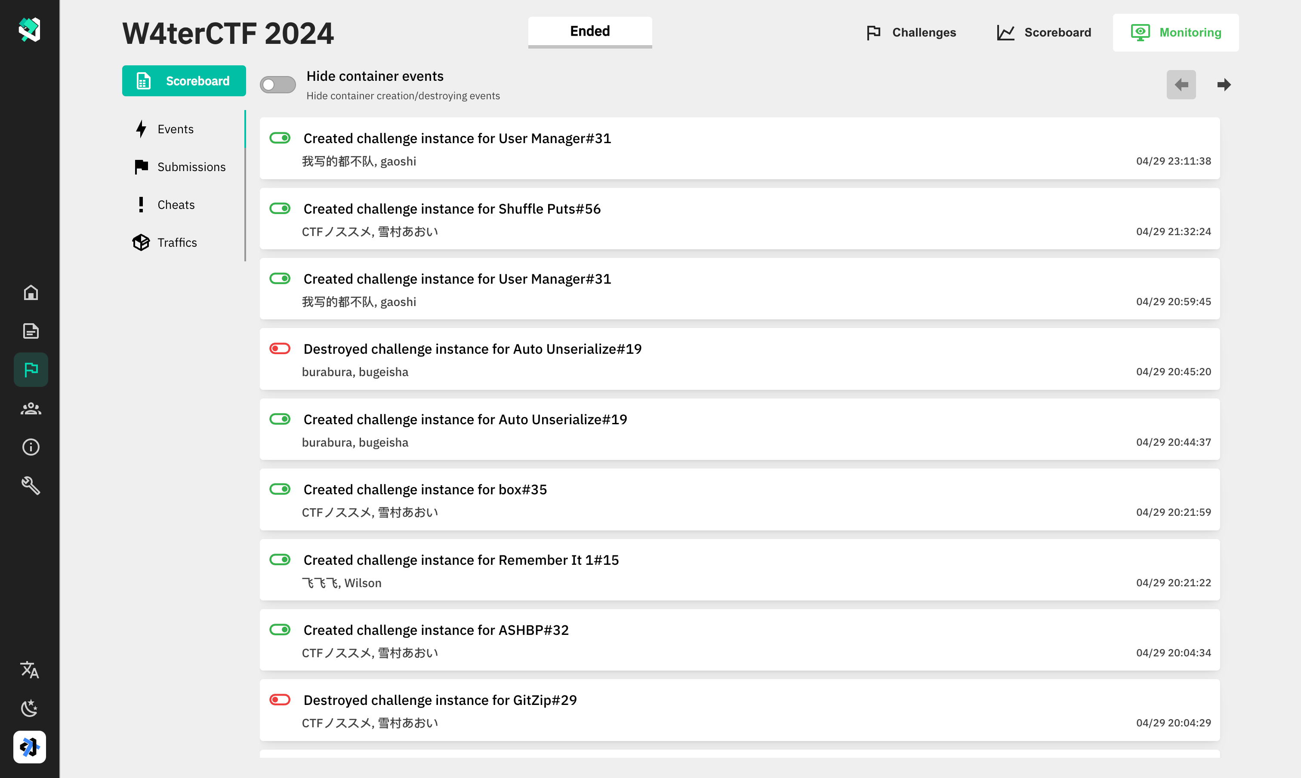Click the app logo icon top left
The image size is (1301, 778).
[30, 30]
